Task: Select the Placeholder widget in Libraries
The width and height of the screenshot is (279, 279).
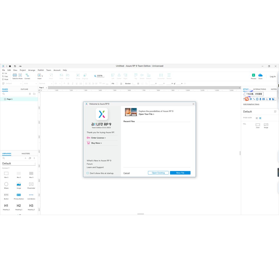Action: 31,184
